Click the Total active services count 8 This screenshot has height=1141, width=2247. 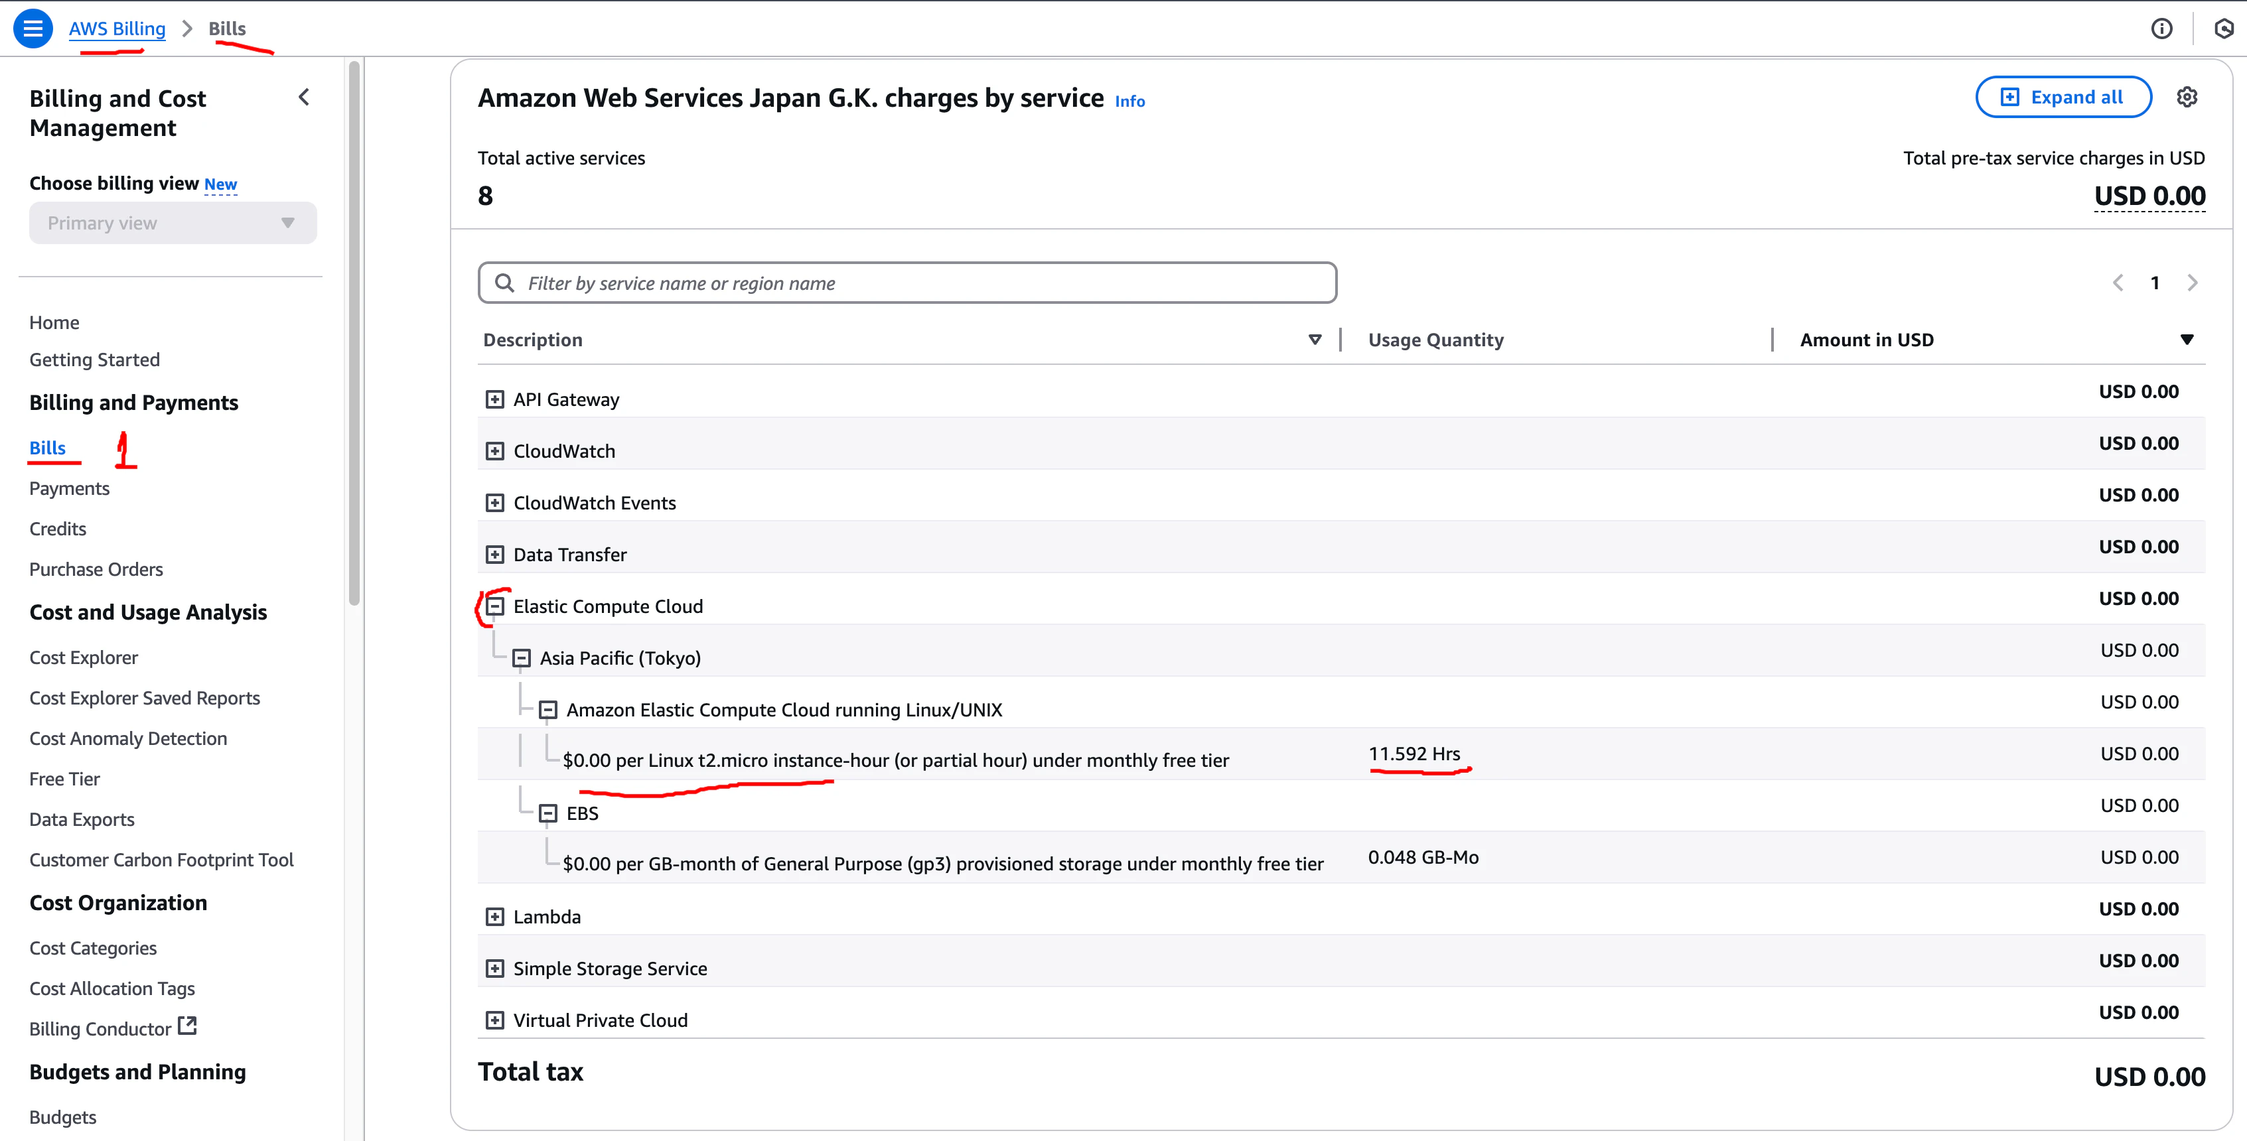coord(485,196)
